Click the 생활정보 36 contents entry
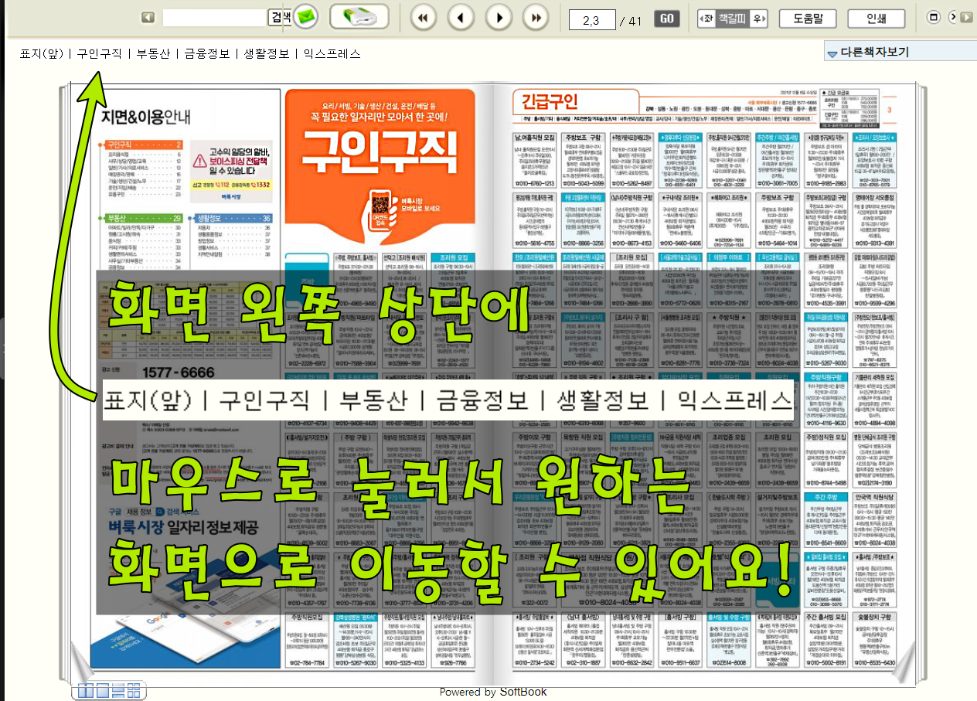Image resolution: width=977 pixels, height=701 pixels. pos(234,219)
